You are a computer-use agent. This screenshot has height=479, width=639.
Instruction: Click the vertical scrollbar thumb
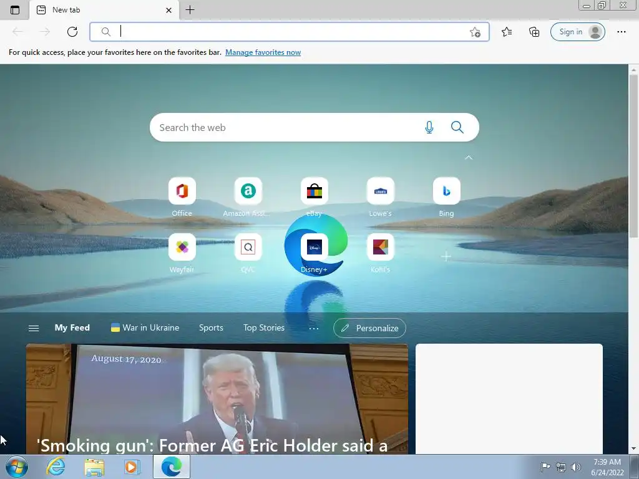point(633,156)
